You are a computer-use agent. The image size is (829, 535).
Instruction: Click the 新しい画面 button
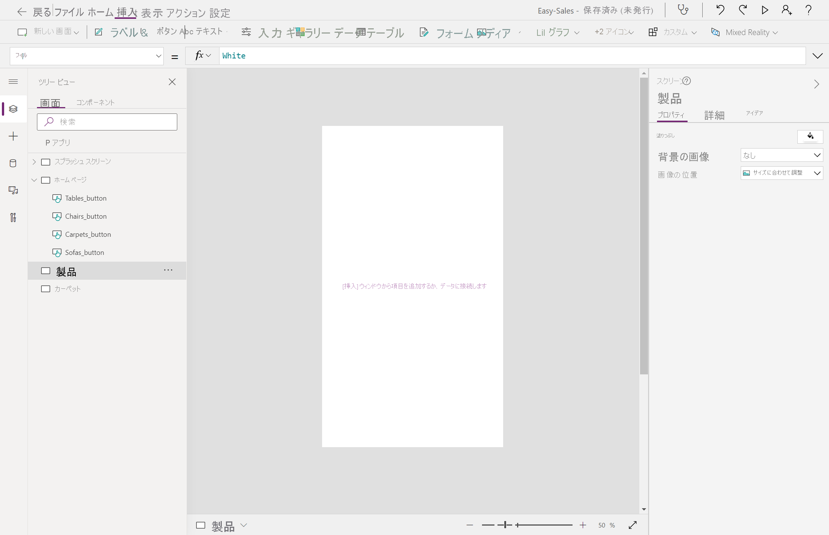tap(48, 32)
